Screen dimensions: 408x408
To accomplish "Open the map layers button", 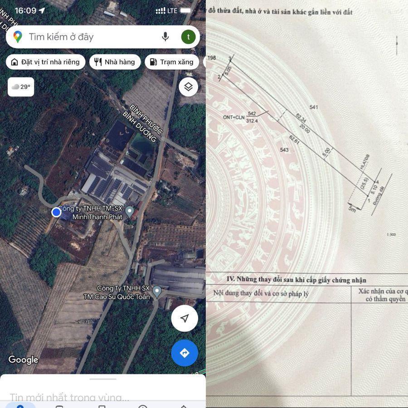I will click(188, 87).
